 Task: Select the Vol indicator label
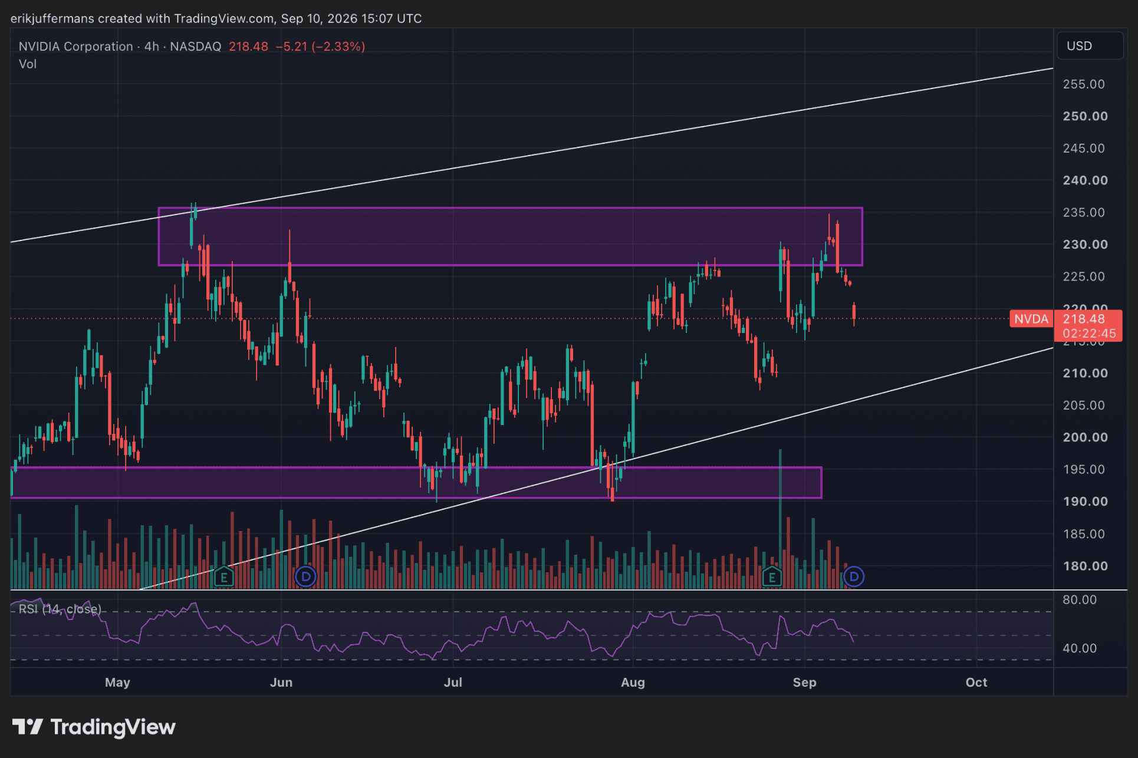point(27,64)
